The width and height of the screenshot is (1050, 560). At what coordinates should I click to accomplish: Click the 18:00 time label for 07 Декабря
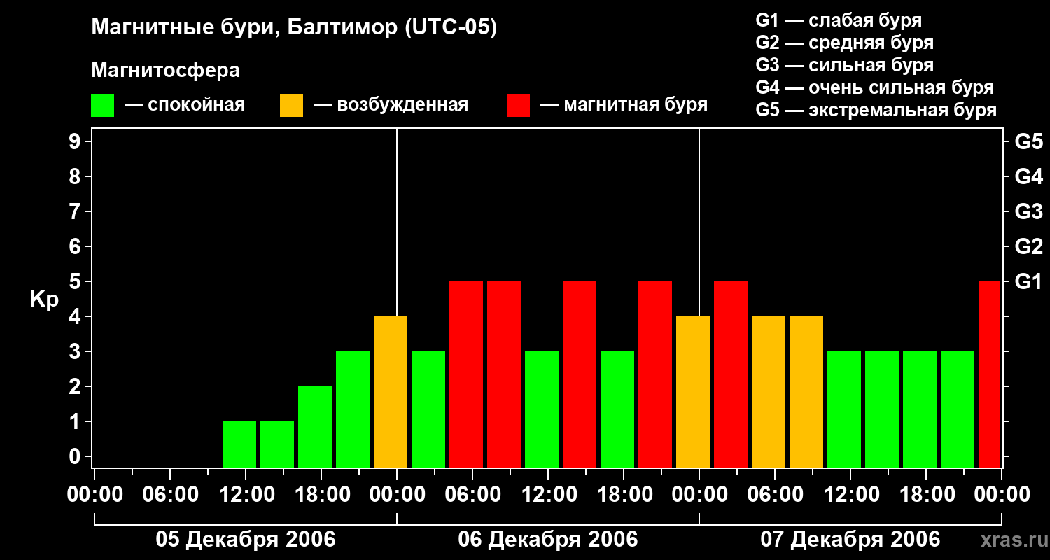coord(927,495)
